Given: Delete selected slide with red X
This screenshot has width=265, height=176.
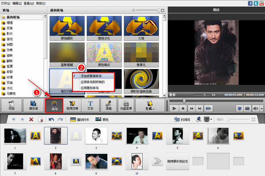Looking at the screenshot, I should tap(31, 119).
